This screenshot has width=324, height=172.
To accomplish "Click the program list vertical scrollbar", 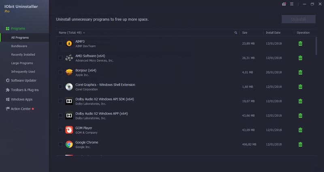I will [x=316, y=46].
